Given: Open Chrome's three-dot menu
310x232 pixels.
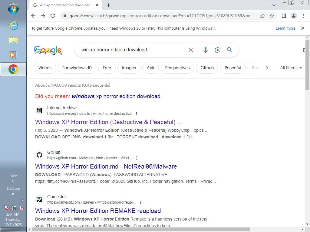Looking at the screenshot, I should pos(303,16).
